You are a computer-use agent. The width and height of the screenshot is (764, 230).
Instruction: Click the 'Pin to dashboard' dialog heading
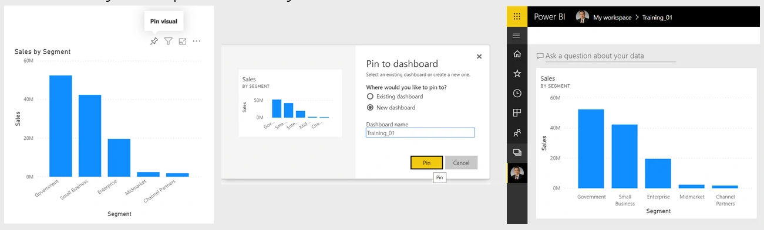402,64
